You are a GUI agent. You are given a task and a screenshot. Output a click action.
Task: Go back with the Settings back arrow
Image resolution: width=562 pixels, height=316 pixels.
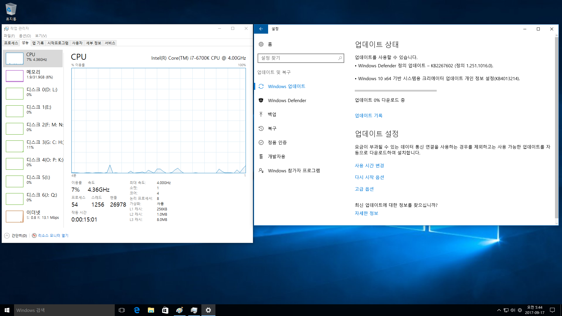[261, 29]
